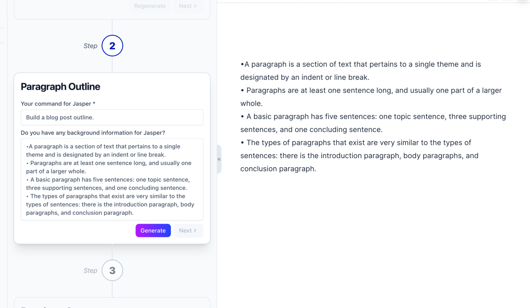530x308 pixels.
Task: Open Step 3 circle indicator
Action: click(x=112, y=270)
